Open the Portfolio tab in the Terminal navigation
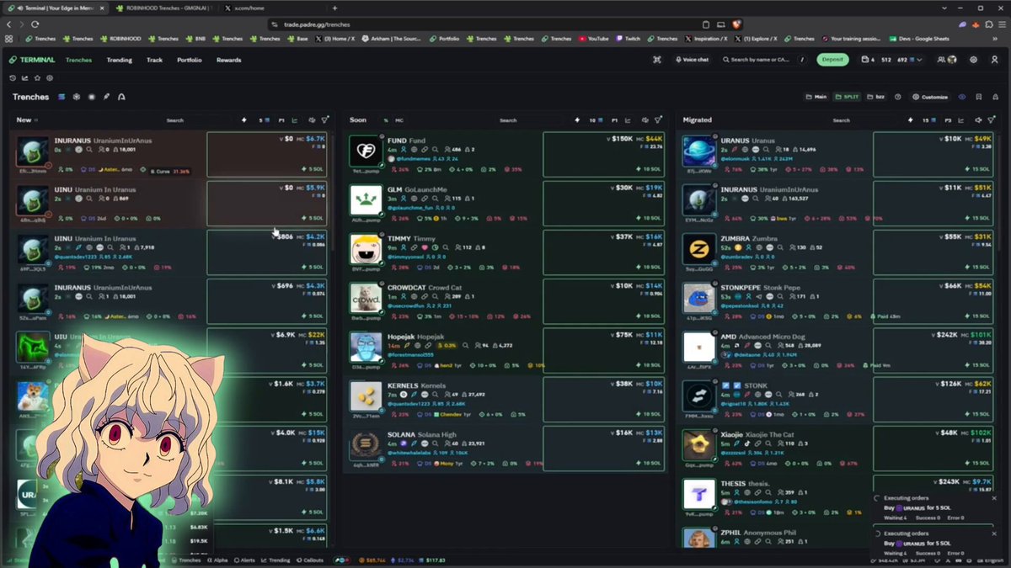This screenshot has width=1011, height=568. (x=189, y=60)
